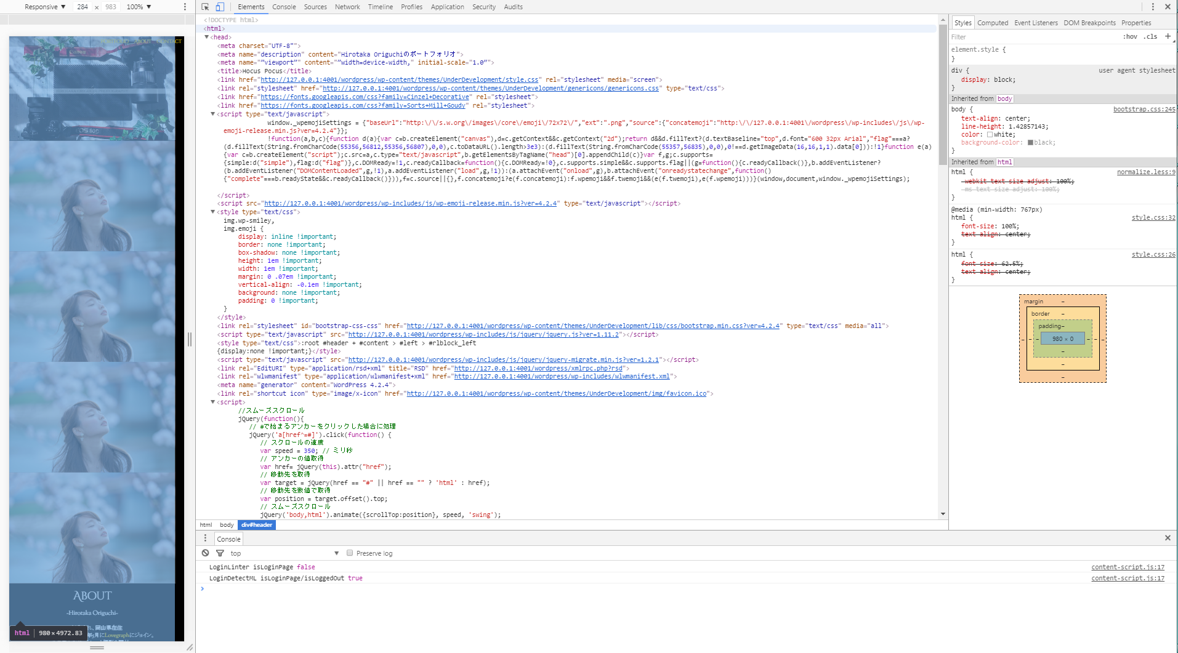Click the console filter funnel icon
Image resolution: width=1178 pixels, height=653 pixels.
(x=220, y=553)
